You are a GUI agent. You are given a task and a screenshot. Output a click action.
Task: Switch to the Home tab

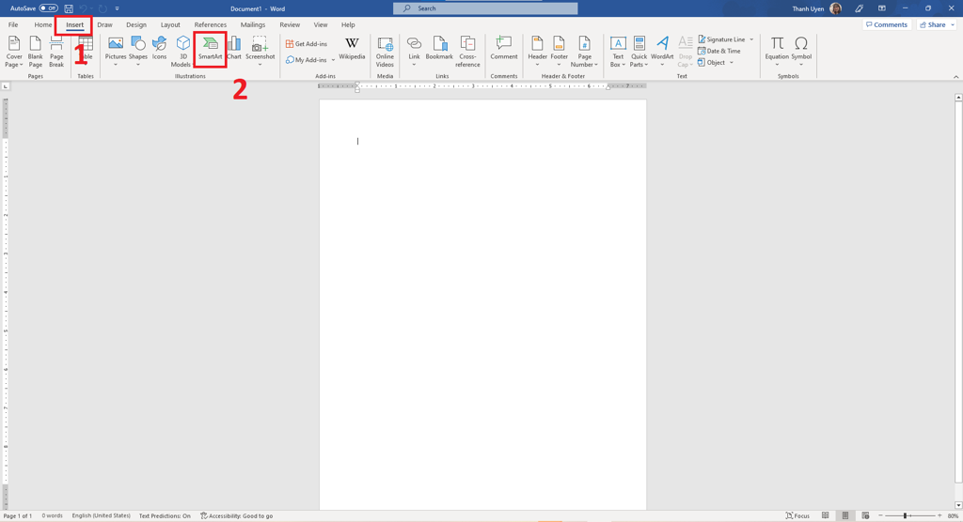tap(43, 25)
